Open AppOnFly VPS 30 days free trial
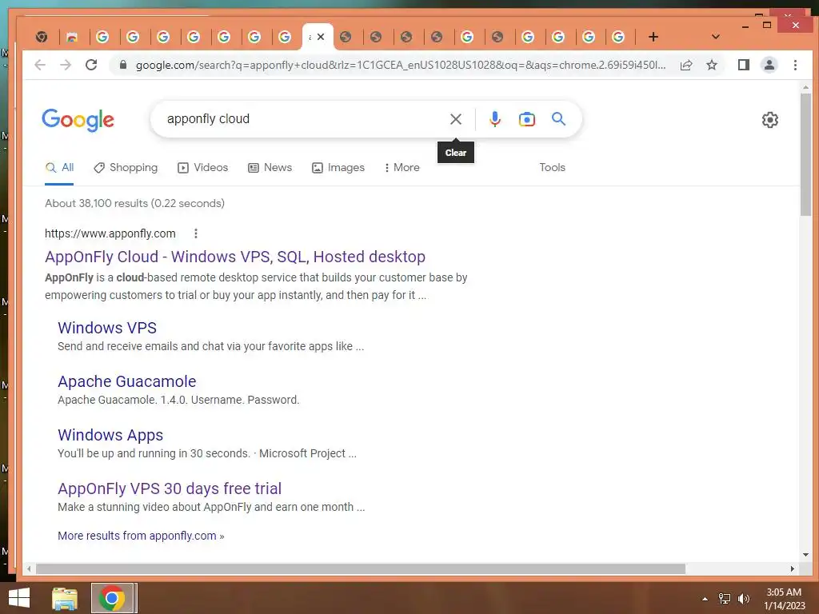This screenshot has width=819, height=614. coord(170,488)
